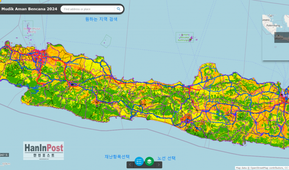The image size is (289, 170).
Task: Click the right arrow in widget bar
Action: pyautogui.click(x=159, y=165)
